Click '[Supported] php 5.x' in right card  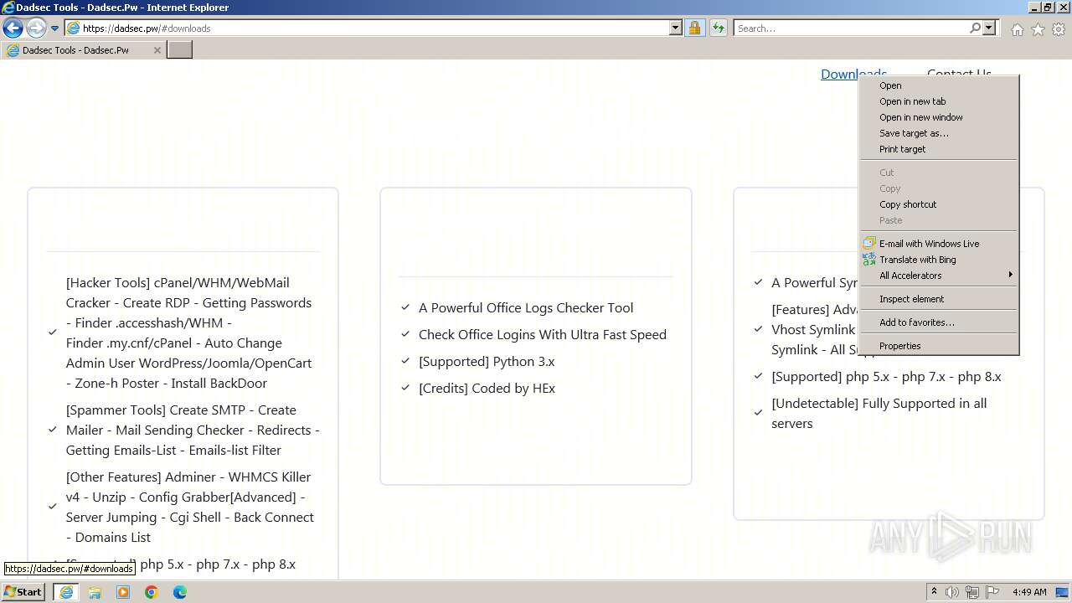point(886,377)
